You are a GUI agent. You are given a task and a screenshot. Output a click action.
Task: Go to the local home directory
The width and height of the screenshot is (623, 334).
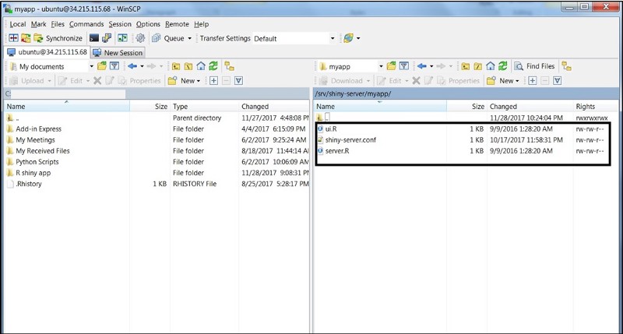201,66
